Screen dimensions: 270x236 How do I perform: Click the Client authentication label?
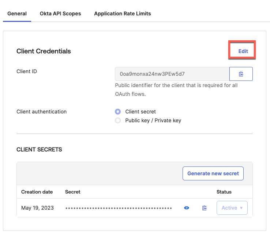(x=41, y=112)
